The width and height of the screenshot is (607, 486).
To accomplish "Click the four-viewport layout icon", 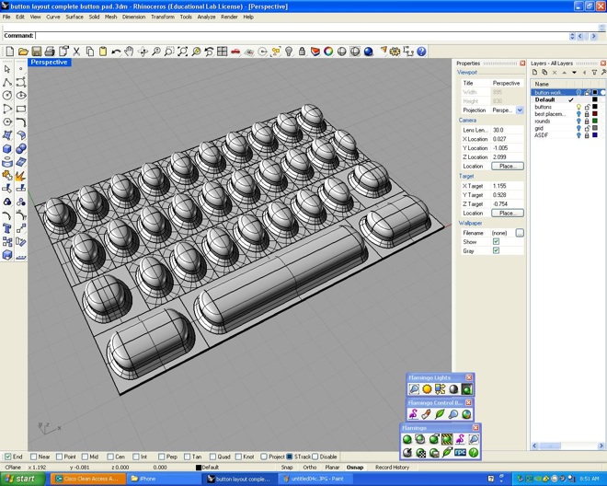I will [222, 52].
